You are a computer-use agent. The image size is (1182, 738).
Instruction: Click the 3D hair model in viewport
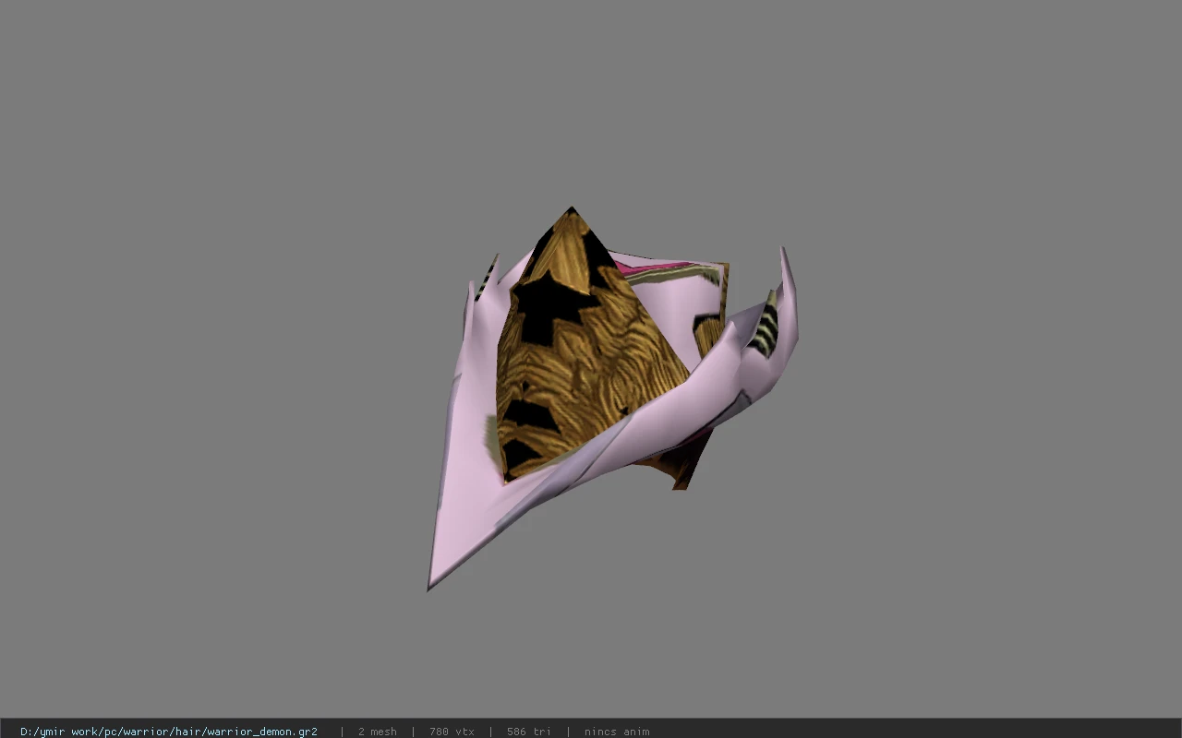coord(612,399)
